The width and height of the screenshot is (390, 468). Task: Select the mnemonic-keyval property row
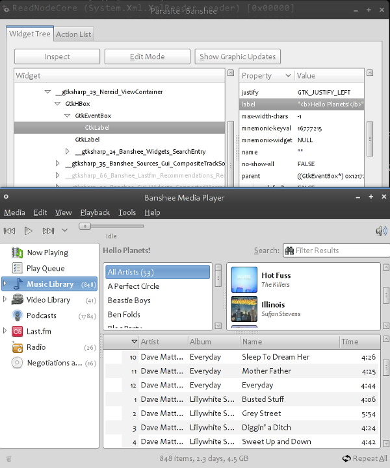point(302,129)
